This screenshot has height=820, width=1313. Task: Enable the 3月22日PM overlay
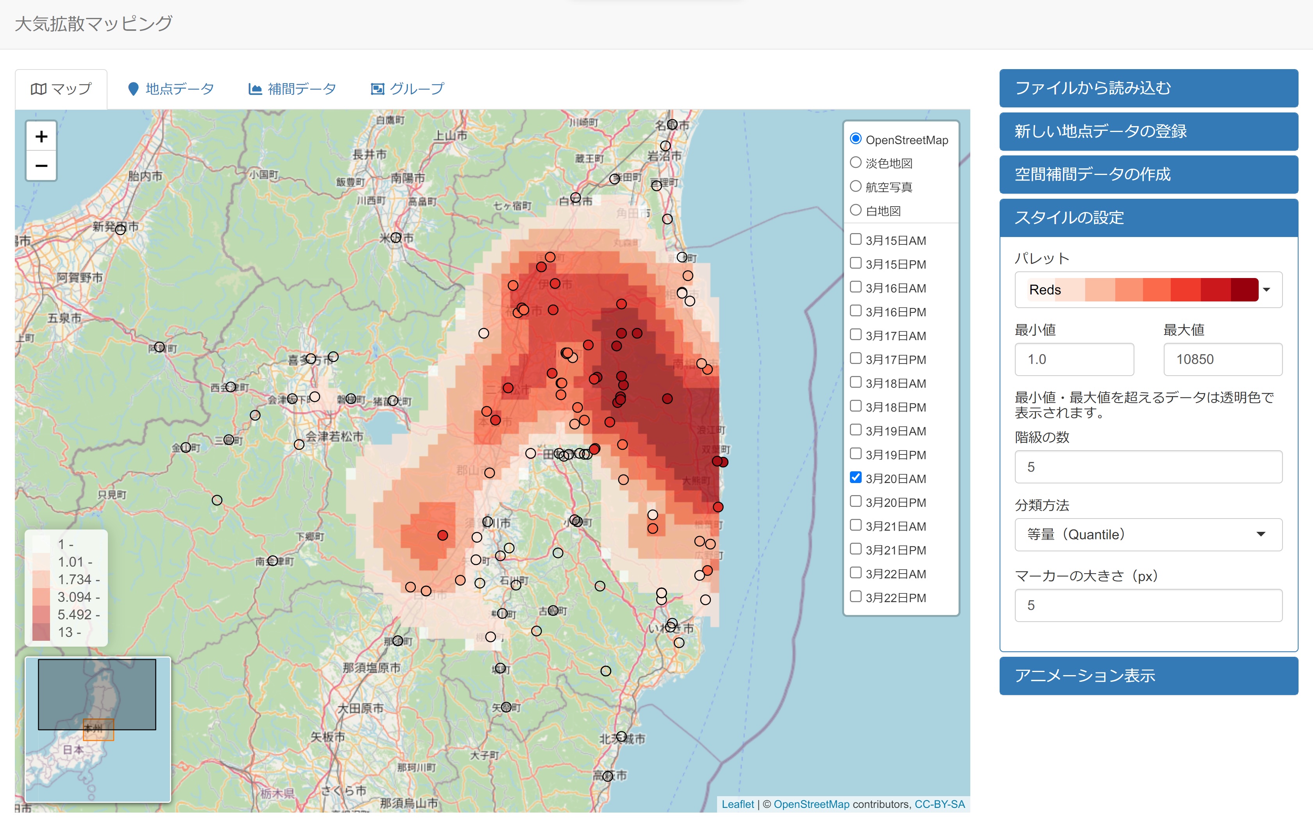point(856,597)
